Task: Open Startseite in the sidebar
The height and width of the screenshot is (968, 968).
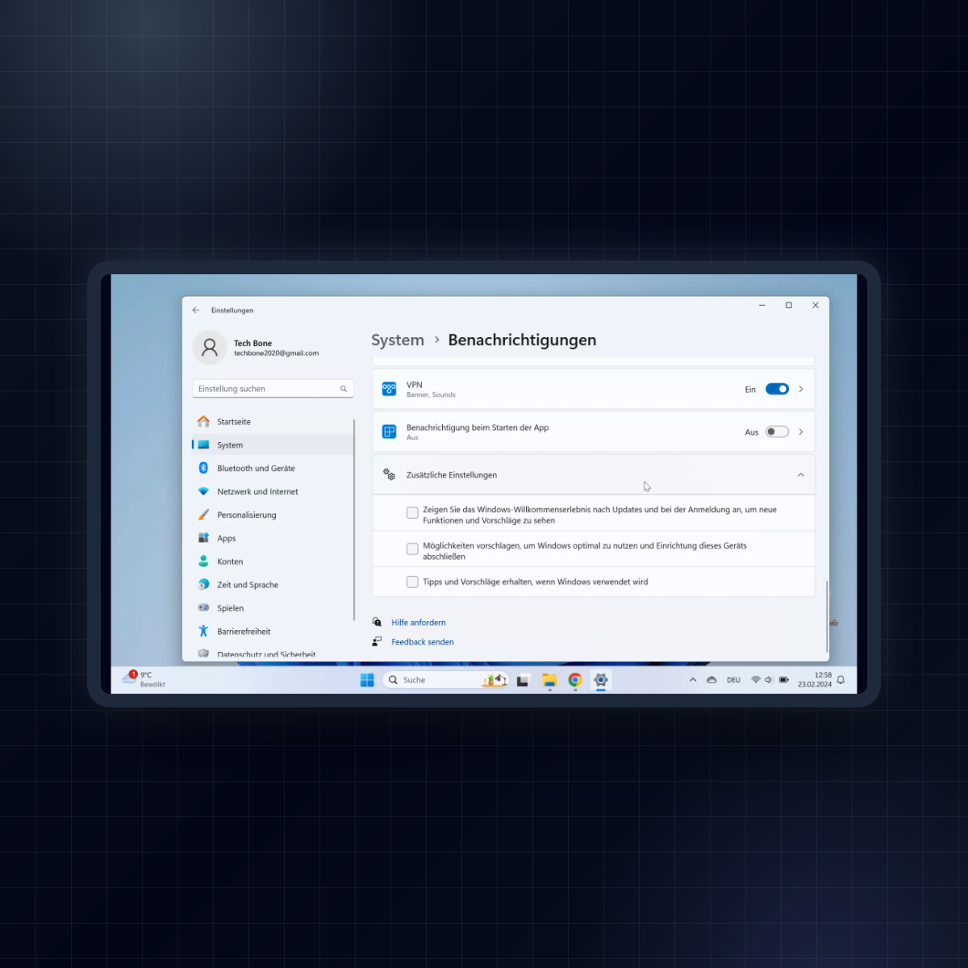Action: coord(273,422)
